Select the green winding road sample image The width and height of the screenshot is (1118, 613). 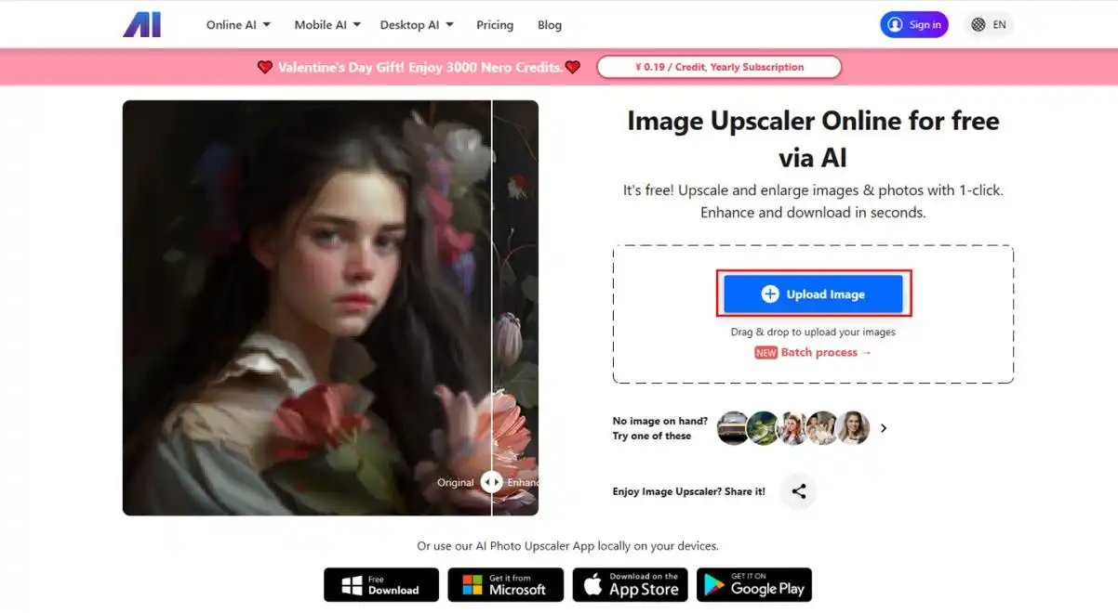[x=763, y=428]
